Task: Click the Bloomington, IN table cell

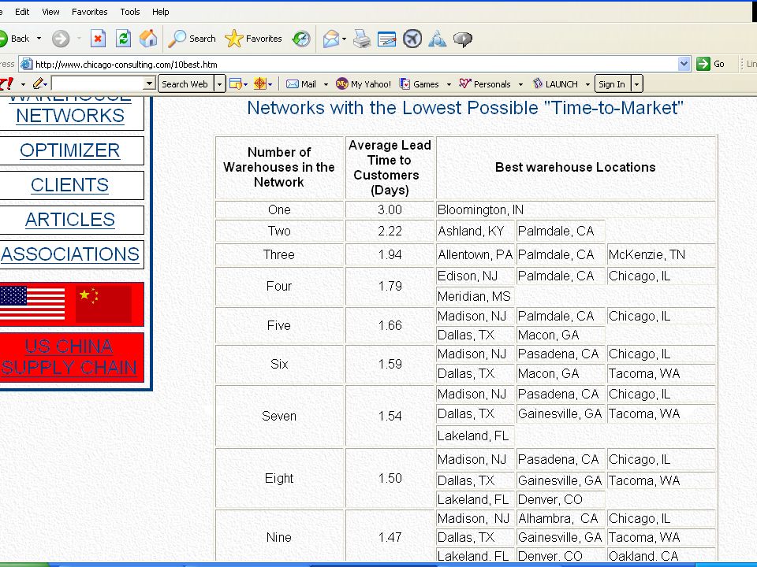Action: pos(576,209)
